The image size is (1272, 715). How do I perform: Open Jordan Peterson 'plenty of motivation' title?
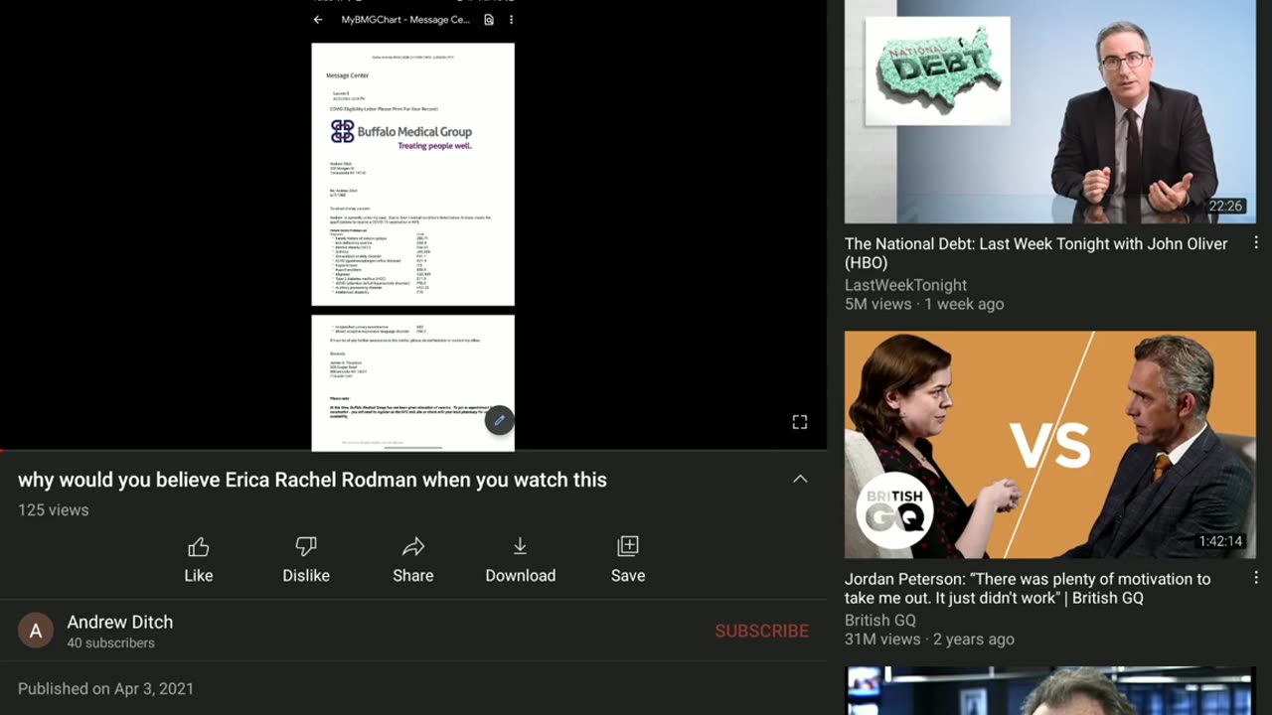(1028, 588)
